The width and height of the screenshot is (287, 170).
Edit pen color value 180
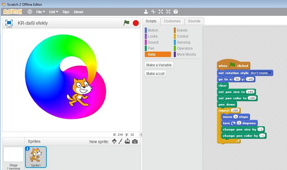click(x=252, y=98)
